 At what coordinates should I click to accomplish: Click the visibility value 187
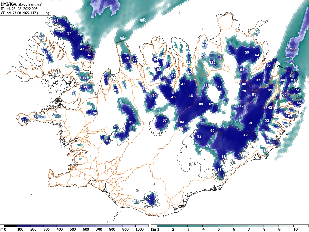click(47, 52)
